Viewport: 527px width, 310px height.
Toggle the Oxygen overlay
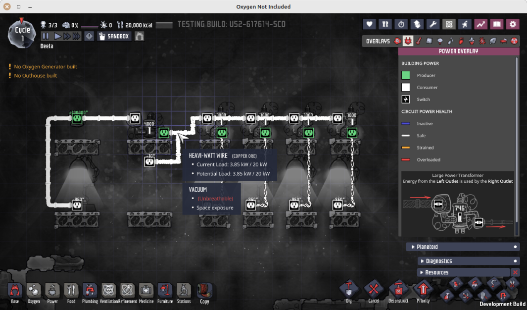coord(398,41)
